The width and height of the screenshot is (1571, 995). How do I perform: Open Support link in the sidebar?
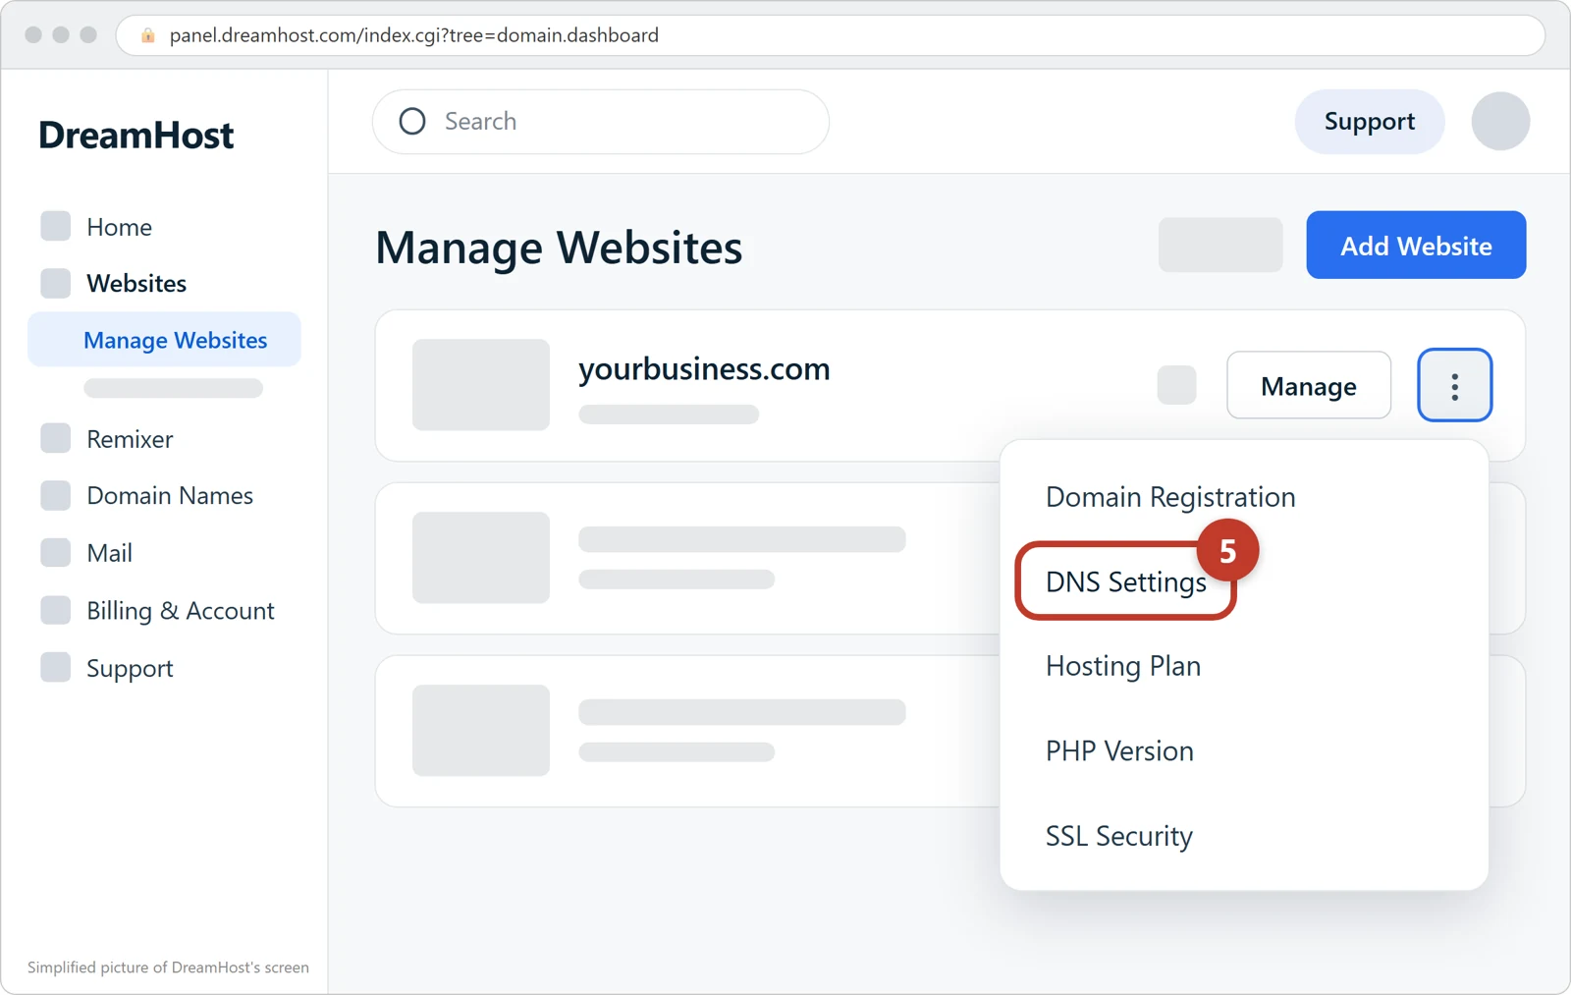point(130,668)
